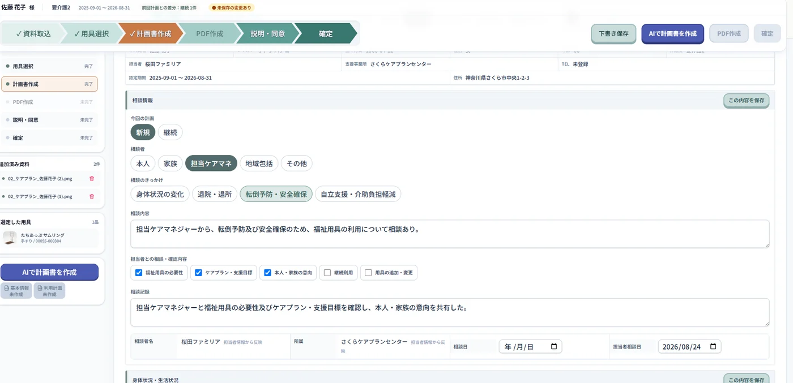This screenshot has width=793, height=383.
Task: Click 認定期間 value 2025-09-01 ～ 2026-08-31
Action: coord(180,78)
